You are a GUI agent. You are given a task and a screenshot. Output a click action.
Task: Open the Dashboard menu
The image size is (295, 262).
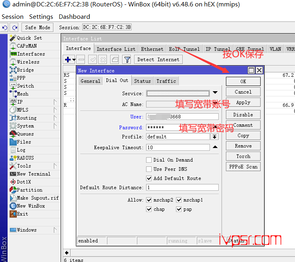pos(74,17)
